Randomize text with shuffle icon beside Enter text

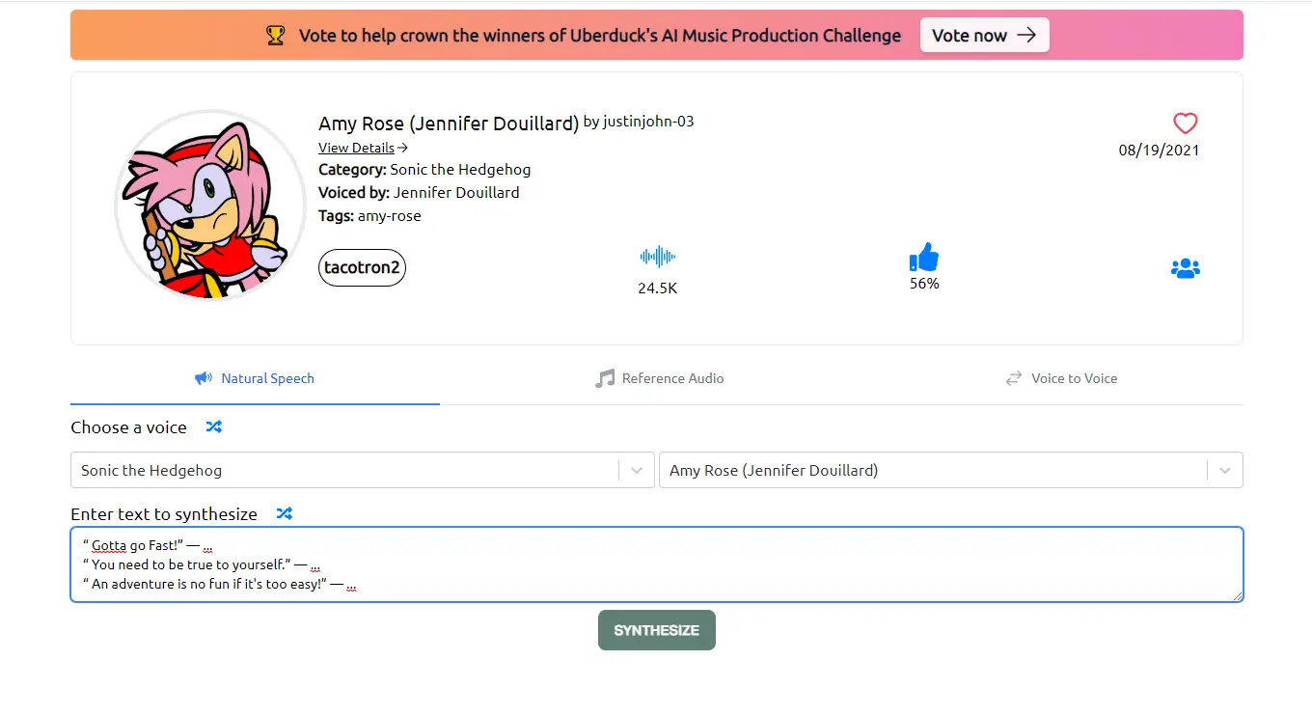285,513
